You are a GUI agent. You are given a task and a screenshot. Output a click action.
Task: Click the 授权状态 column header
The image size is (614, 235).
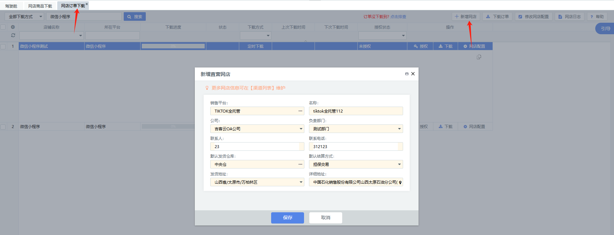coord(382,27)
